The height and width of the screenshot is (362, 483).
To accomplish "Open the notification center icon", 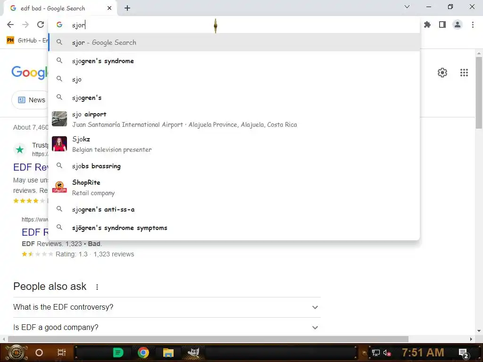I will pyautogui.click(x=463, y=353).
